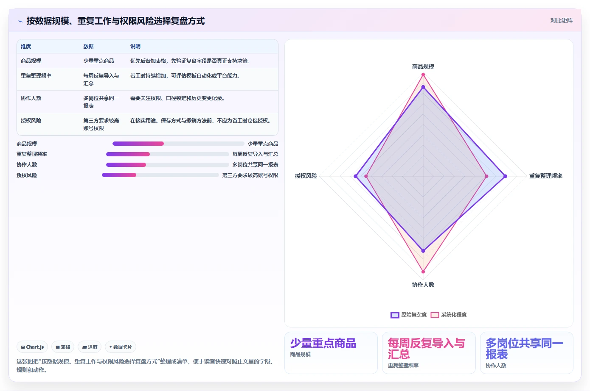Select the 表格 tag chip

tap(63, 347)
